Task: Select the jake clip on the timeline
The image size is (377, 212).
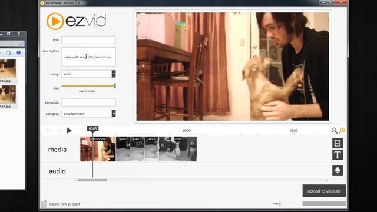Action: click(123, 149)
